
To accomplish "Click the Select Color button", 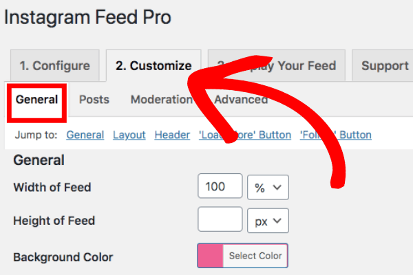I will pyautogui.click(x=255, y=256).
